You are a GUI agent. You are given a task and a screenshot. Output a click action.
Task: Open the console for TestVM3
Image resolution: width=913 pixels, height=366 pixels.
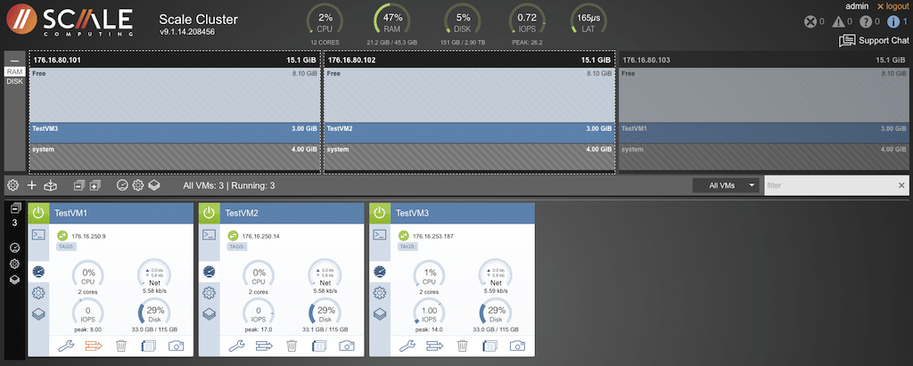[x=380, y=234]
